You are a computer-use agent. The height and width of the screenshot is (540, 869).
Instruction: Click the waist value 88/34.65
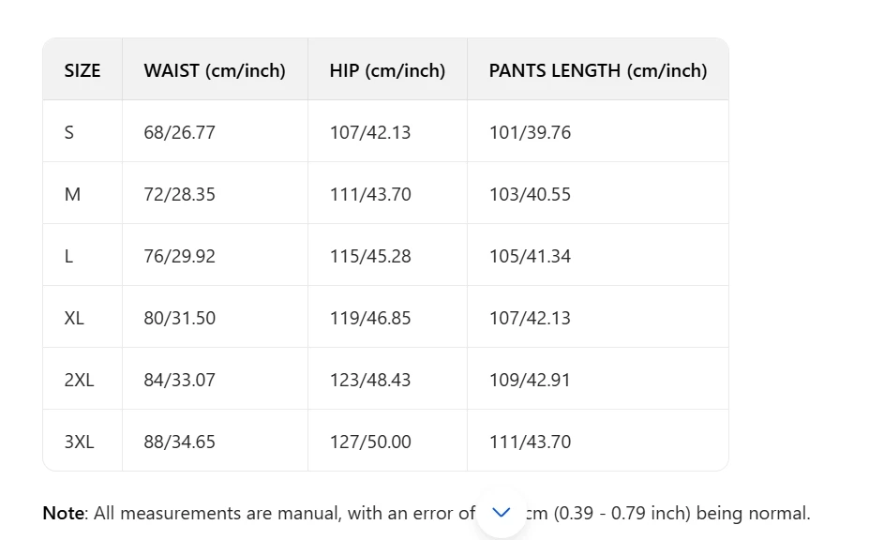pos(180,442)
